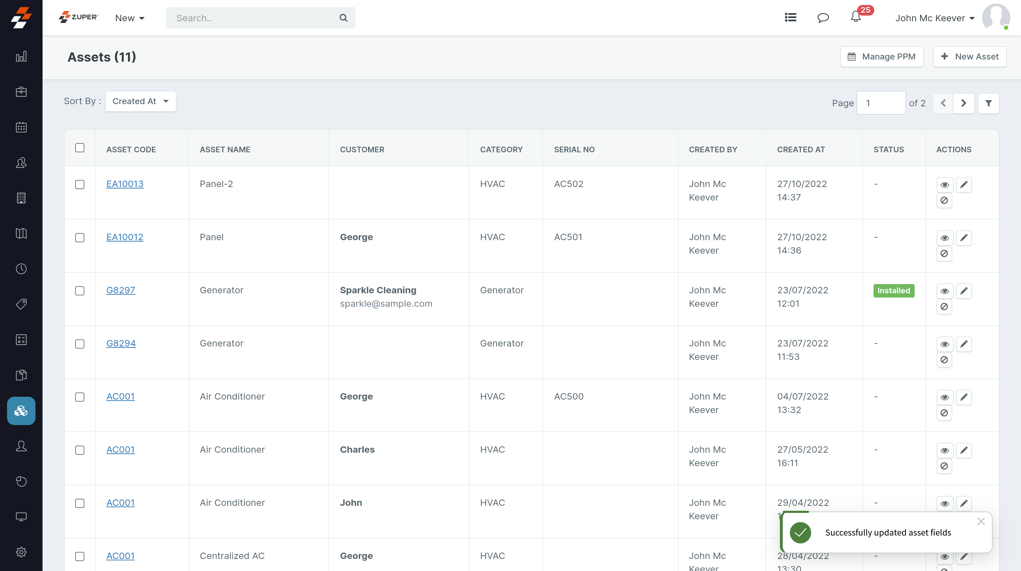
Task: Open the New dropdown menu
Action: [x=130, y=18]
